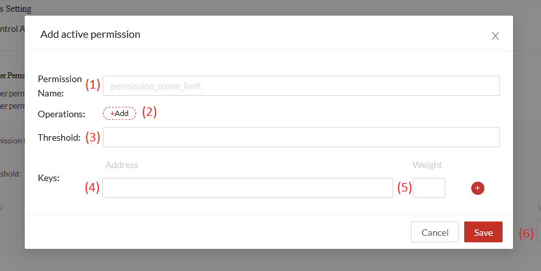
Task: Click the red (2) marker beside +Add
Action: tap(149, 112)
